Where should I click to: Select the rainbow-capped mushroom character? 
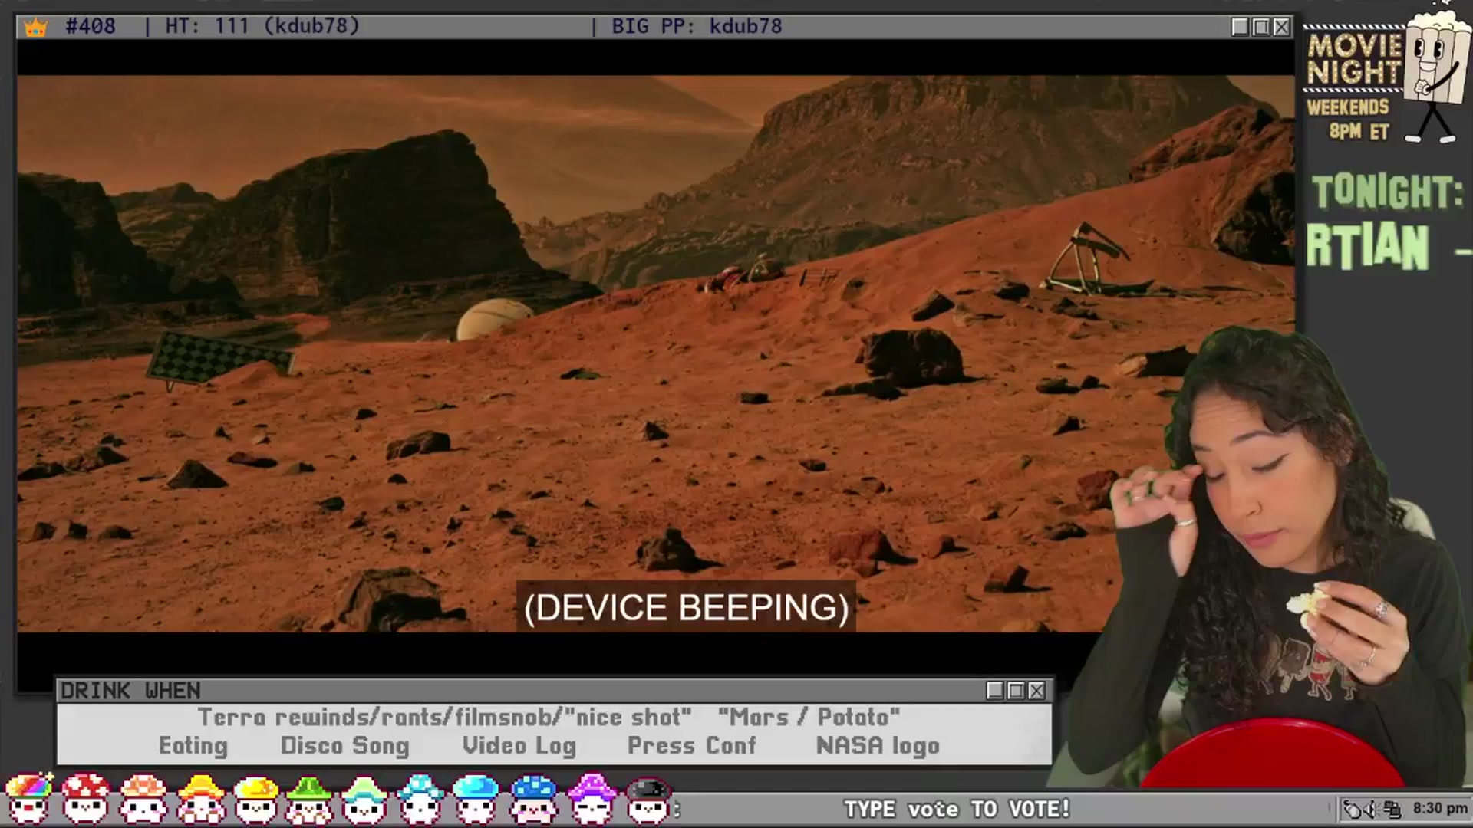[x=28, y=799]
